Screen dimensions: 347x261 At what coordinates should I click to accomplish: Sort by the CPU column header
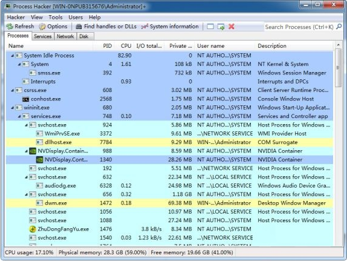pos(124,46)
